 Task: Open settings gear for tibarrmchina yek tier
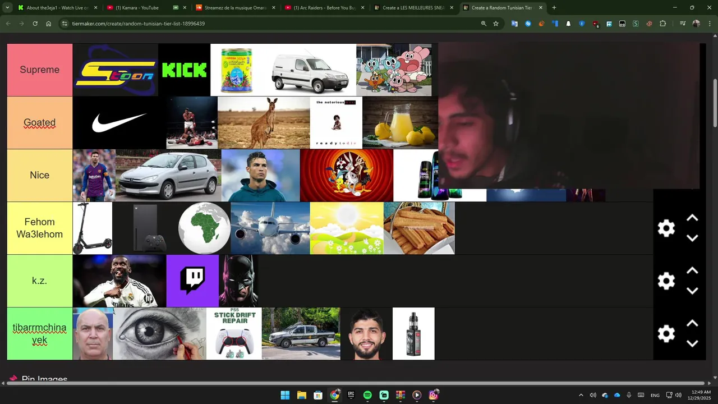(666, 334)
